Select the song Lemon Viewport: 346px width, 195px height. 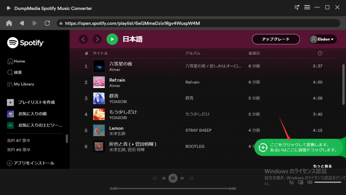(116, 128)
